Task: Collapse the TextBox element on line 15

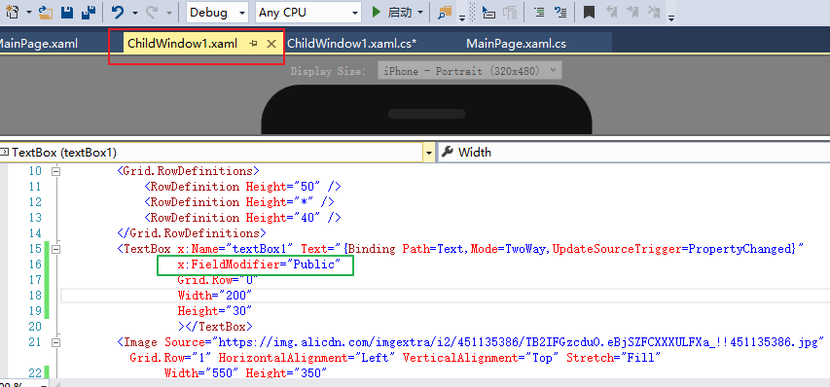Action: point(55,249)
